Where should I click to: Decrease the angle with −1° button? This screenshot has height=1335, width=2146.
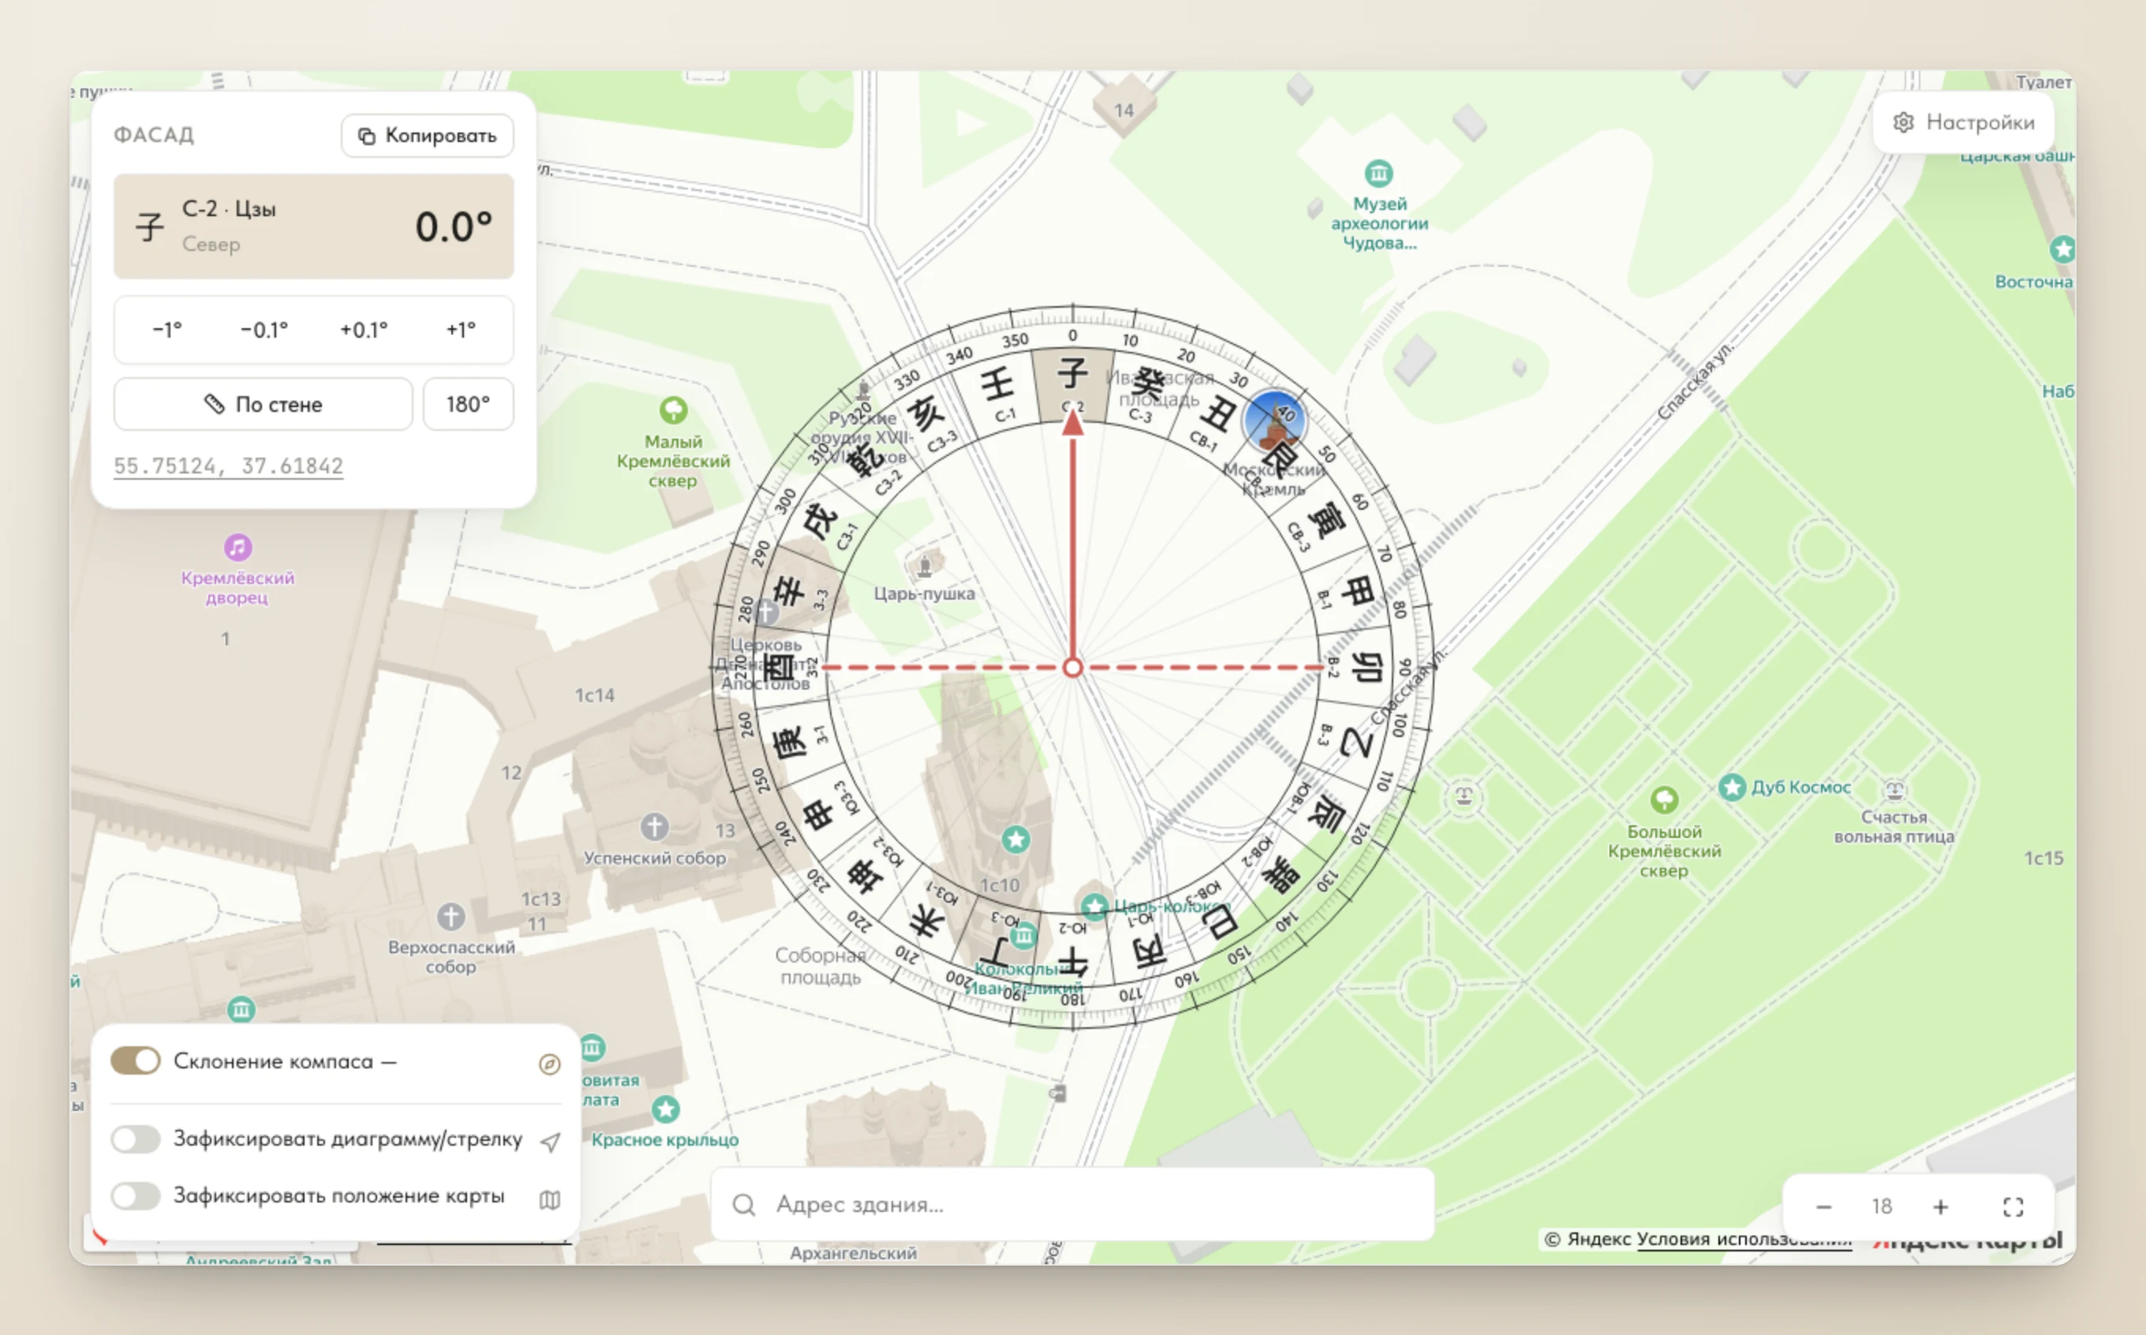166,331
